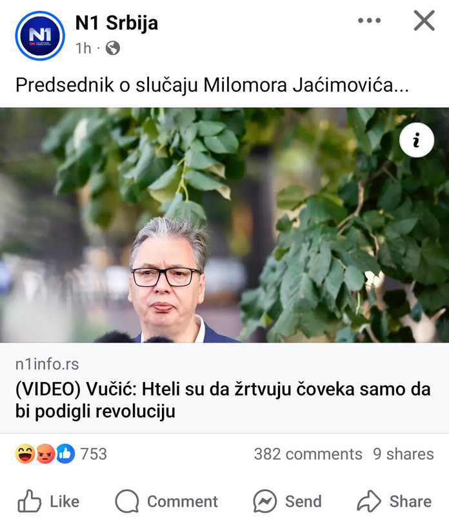Click the laughing Haha reaction emoji
Viewport: 449px width, 517px height.
[25, 454]
